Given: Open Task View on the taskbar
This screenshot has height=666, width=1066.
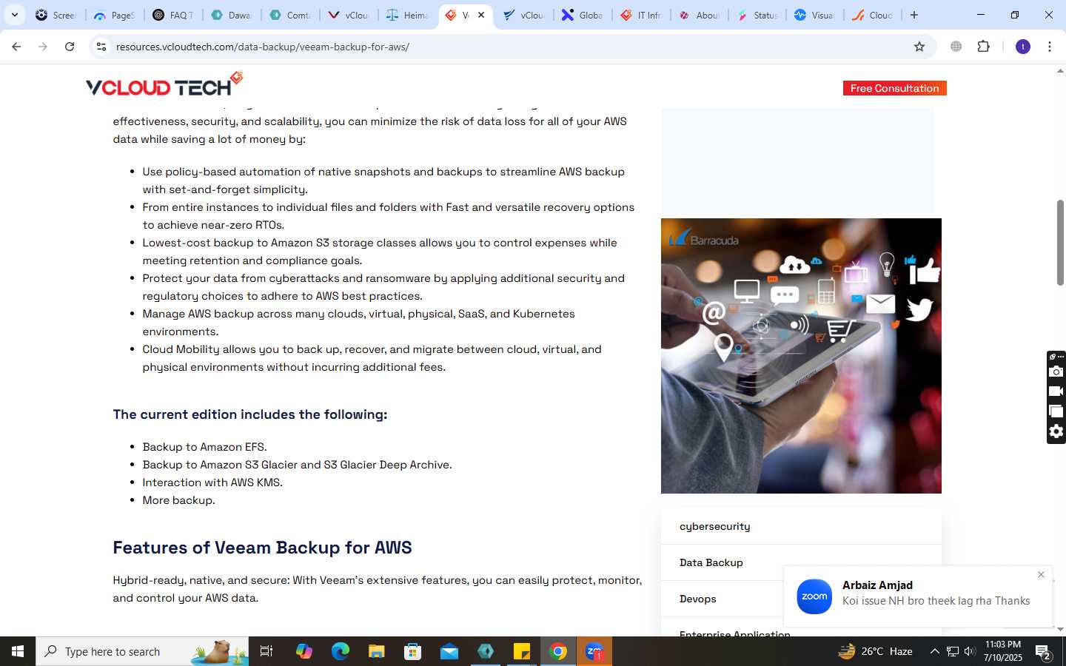Looking at the screenshot, I should tap(266, 651).
